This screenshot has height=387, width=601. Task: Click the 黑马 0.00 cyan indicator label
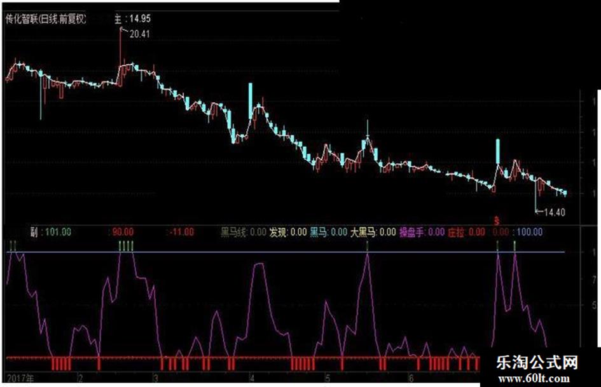(x=328, y=232)
